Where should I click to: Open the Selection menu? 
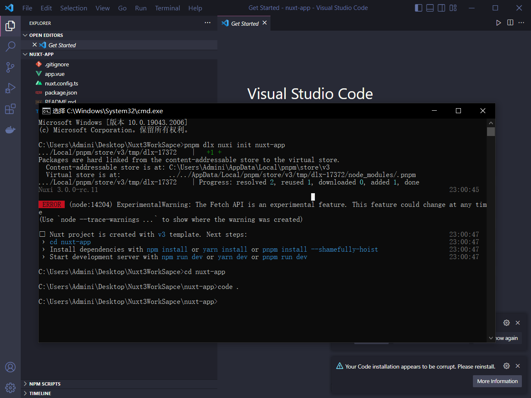coord(74,8)
